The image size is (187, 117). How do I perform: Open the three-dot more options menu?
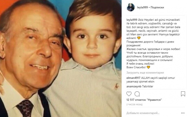pyautogui.click(x=183, y=113)
